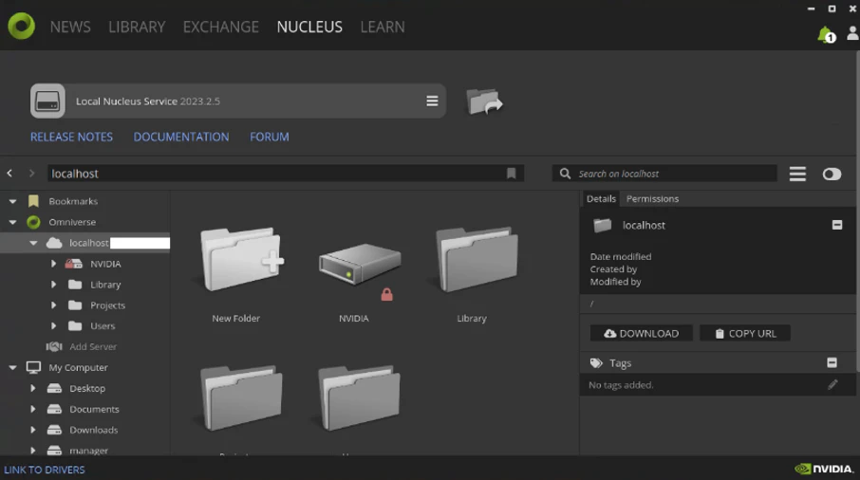Open the Details tab

pos(601,199)
